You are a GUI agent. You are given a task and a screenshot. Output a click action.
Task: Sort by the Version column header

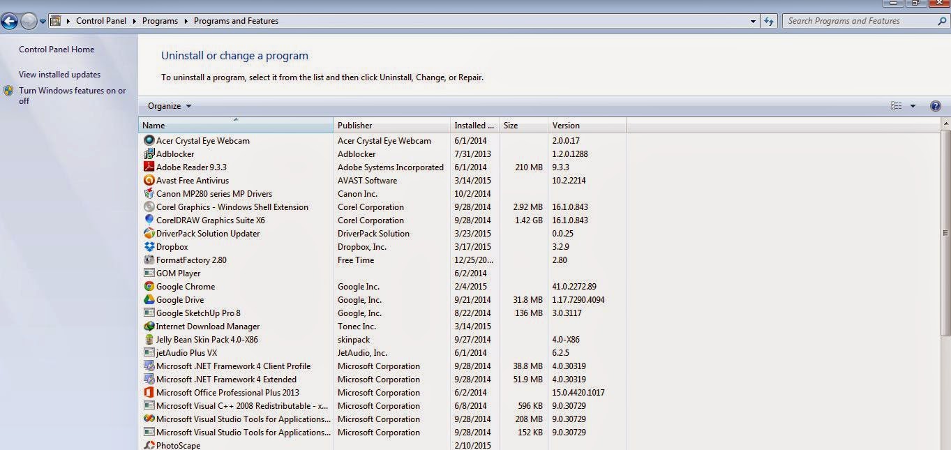[587, 126]
